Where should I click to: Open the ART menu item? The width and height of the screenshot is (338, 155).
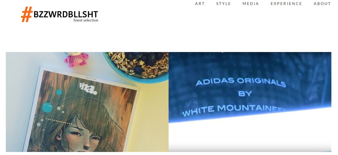tap(200, 4)
